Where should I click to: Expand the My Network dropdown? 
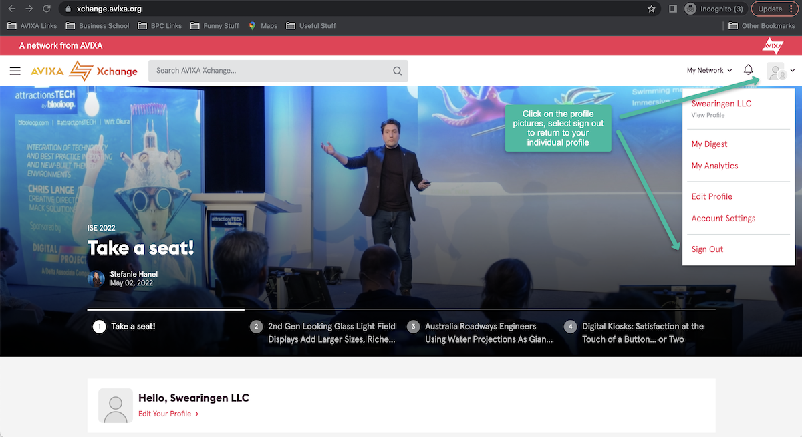(x=709, y=71)
